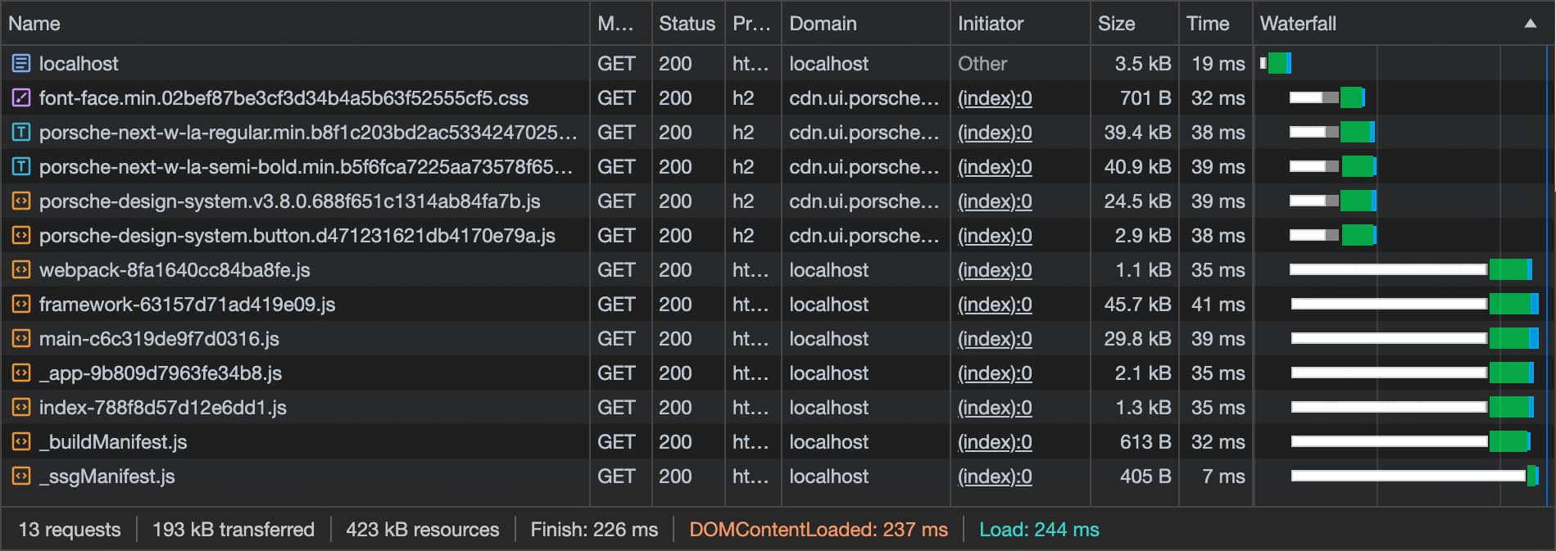Image resolution: width=1556 pixels, height=551 pixels.
Task: Click the JS icon next to framework-63157d71ad419e09.js
Action: tap(20, 304)
